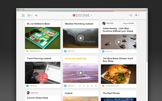Open the Across the Salish Sea title
The width and height of the screenshot is (162, 101).
tap(76, 59)
